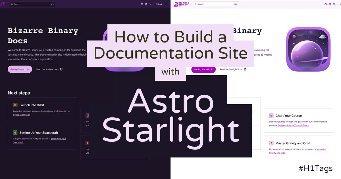The width and height of the screenshot is (341, 179).
Task: Click the green icon on the dark Setting Up Your Spacecraft card
Action: (x=15, y=133)
